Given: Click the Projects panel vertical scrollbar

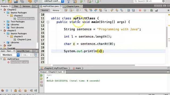Looking at the screenshot, I should pyautogui.click(x=37, y=25).
